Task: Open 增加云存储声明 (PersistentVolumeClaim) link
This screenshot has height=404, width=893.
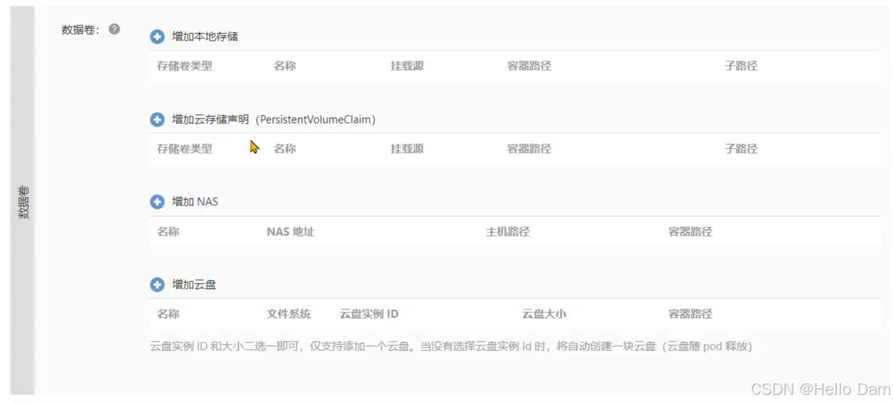Action: click(273, 119)
